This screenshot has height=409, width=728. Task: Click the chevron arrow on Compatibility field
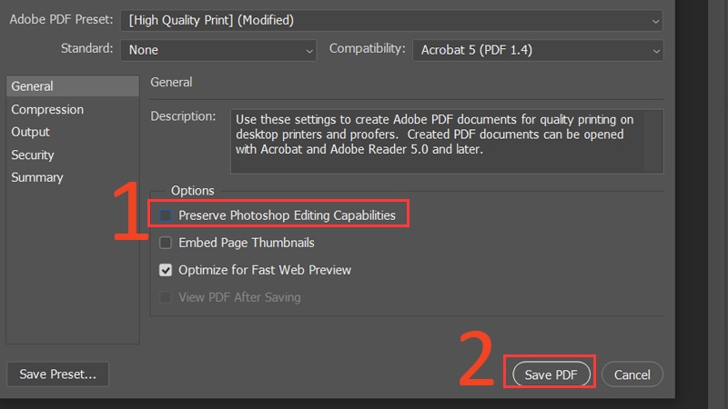point(655,51)
